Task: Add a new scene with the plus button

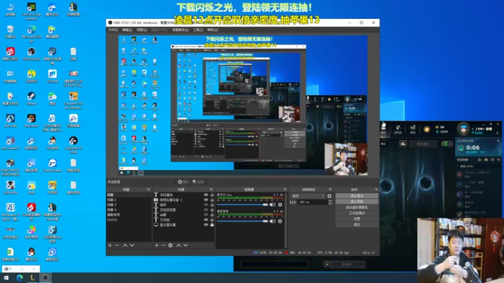Action: point(110,245)
